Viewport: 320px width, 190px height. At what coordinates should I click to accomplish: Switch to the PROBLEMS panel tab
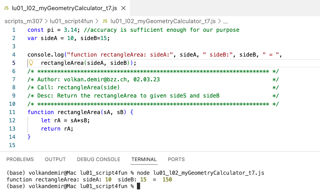(20, 159)
